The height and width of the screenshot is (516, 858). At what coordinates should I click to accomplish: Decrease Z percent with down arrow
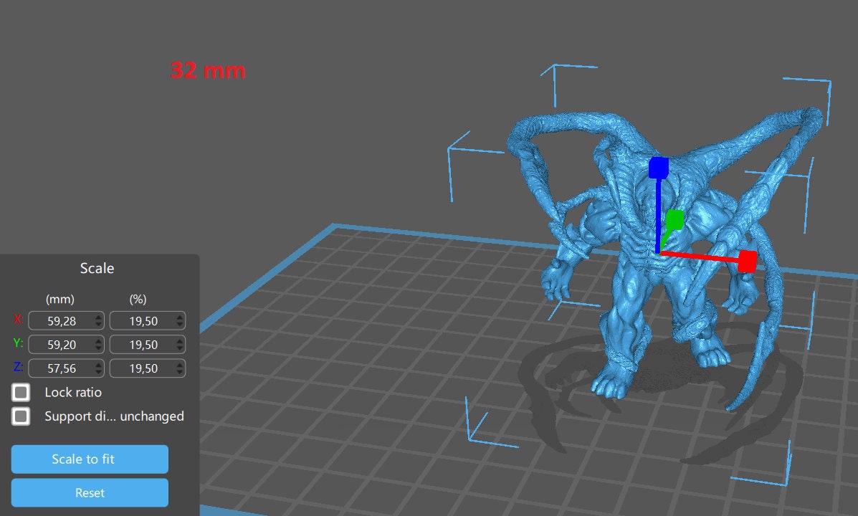[x=179, y=372]
